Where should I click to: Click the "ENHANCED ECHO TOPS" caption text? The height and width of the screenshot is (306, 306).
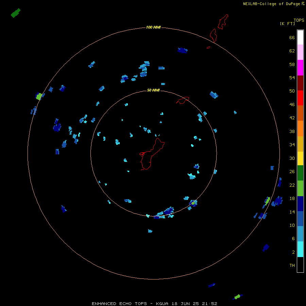click(120, 304)
